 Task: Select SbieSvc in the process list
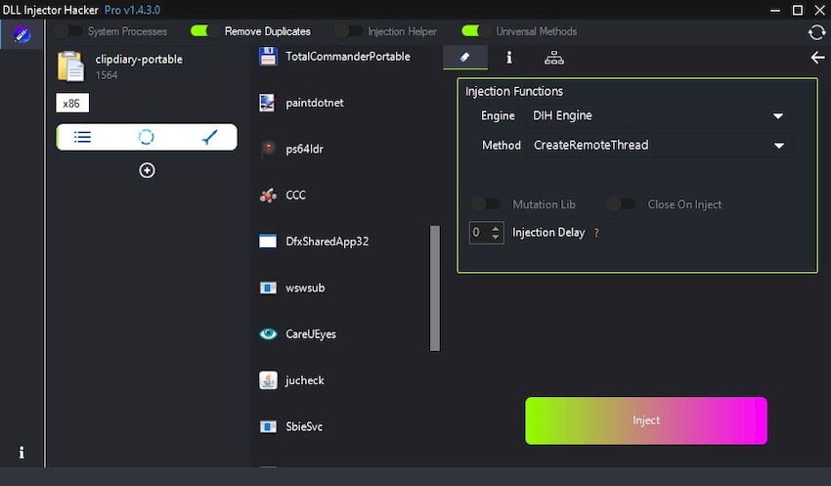coord(304,426)
